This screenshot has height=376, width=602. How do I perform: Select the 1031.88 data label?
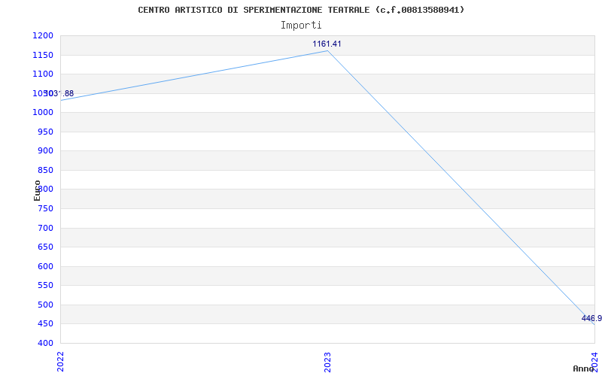(x=59, y=93)
